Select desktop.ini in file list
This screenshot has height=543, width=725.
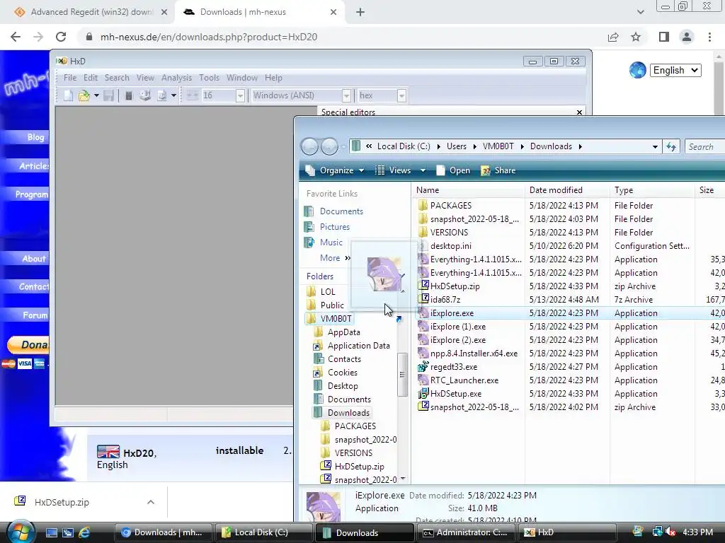451,245
